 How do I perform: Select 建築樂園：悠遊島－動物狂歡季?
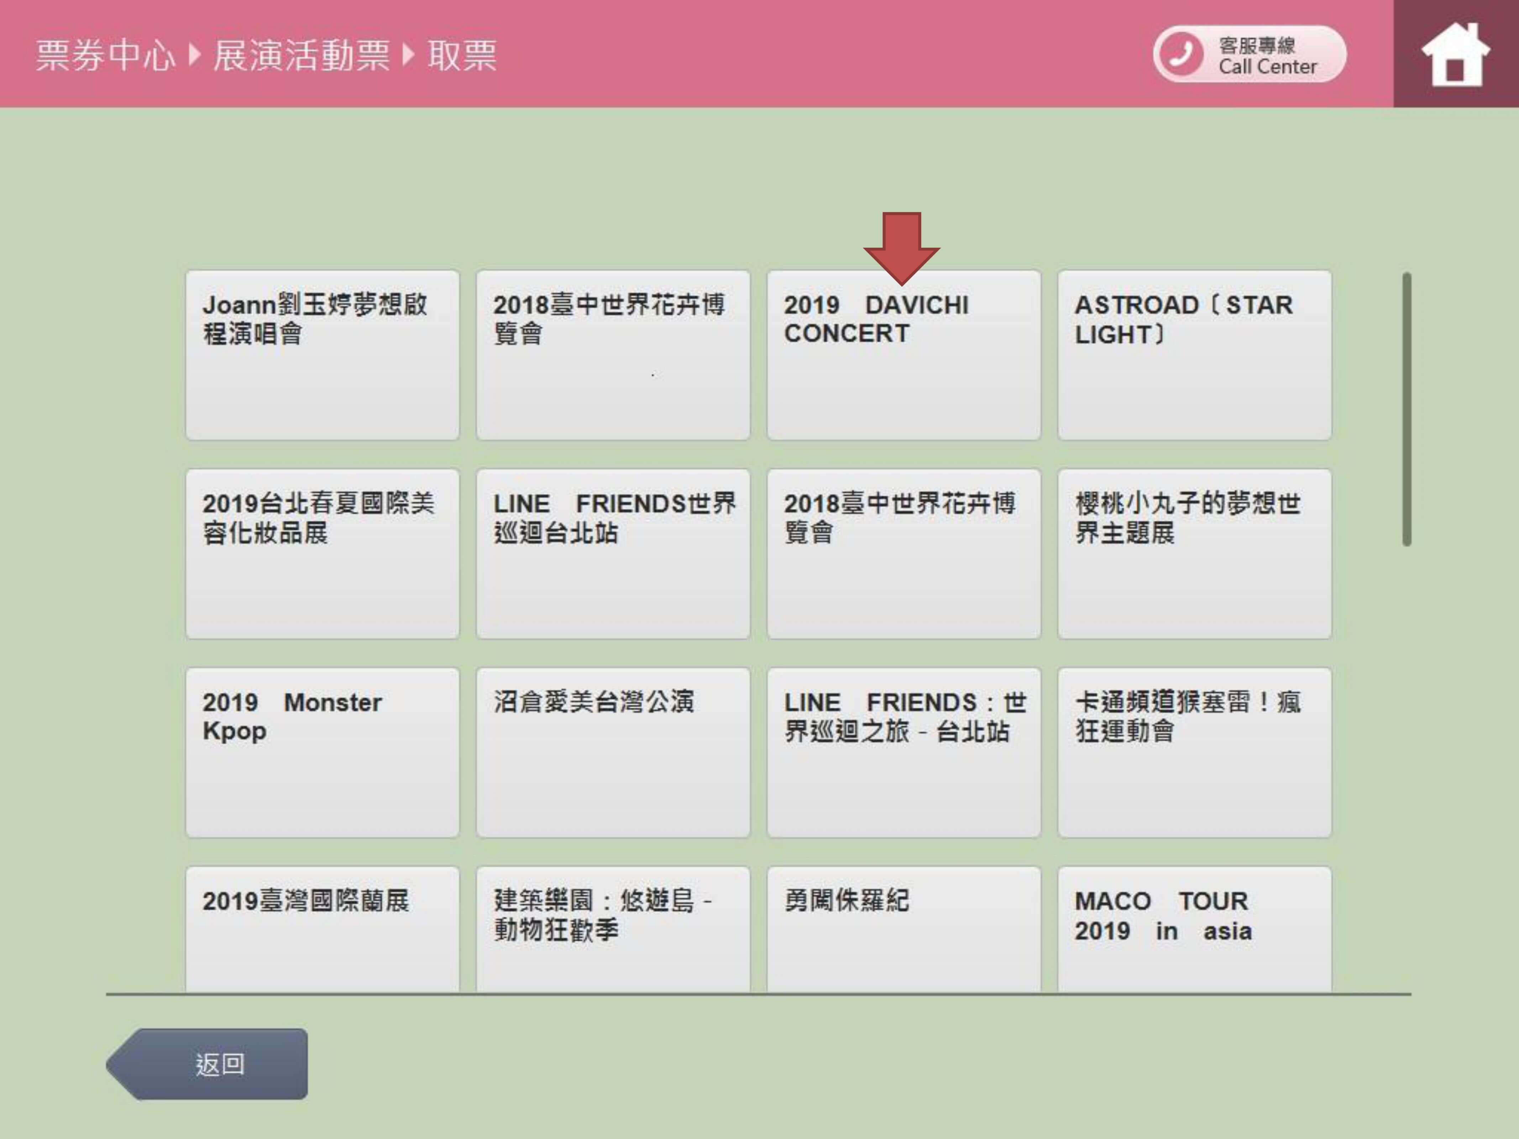613,929
